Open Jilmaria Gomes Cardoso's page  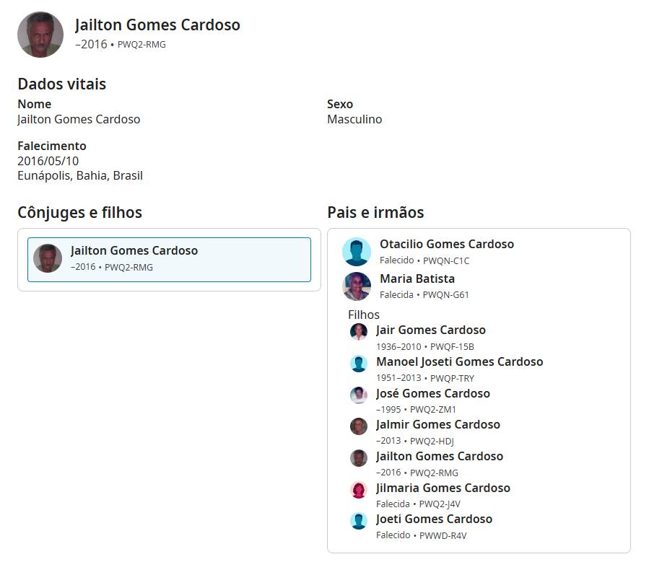tap(443, 488)
